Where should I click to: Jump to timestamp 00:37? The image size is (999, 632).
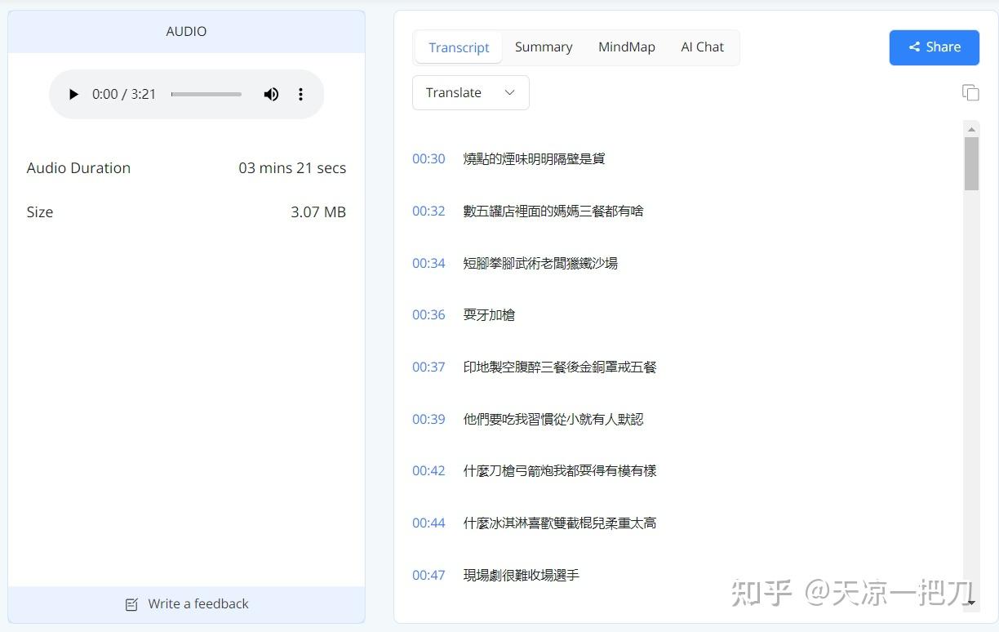point(428,367)
